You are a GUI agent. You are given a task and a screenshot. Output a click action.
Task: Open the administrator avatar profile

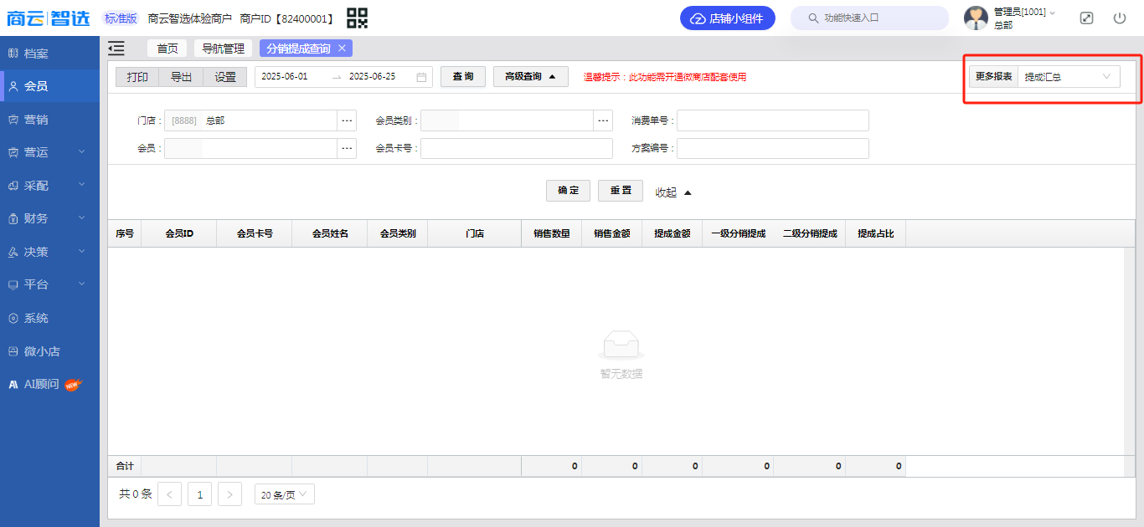[x=976, y=18]
